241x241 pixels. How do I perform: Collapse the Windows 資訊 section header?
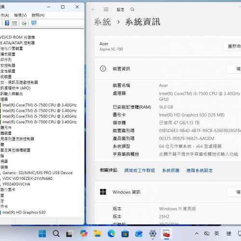point(168,192)
